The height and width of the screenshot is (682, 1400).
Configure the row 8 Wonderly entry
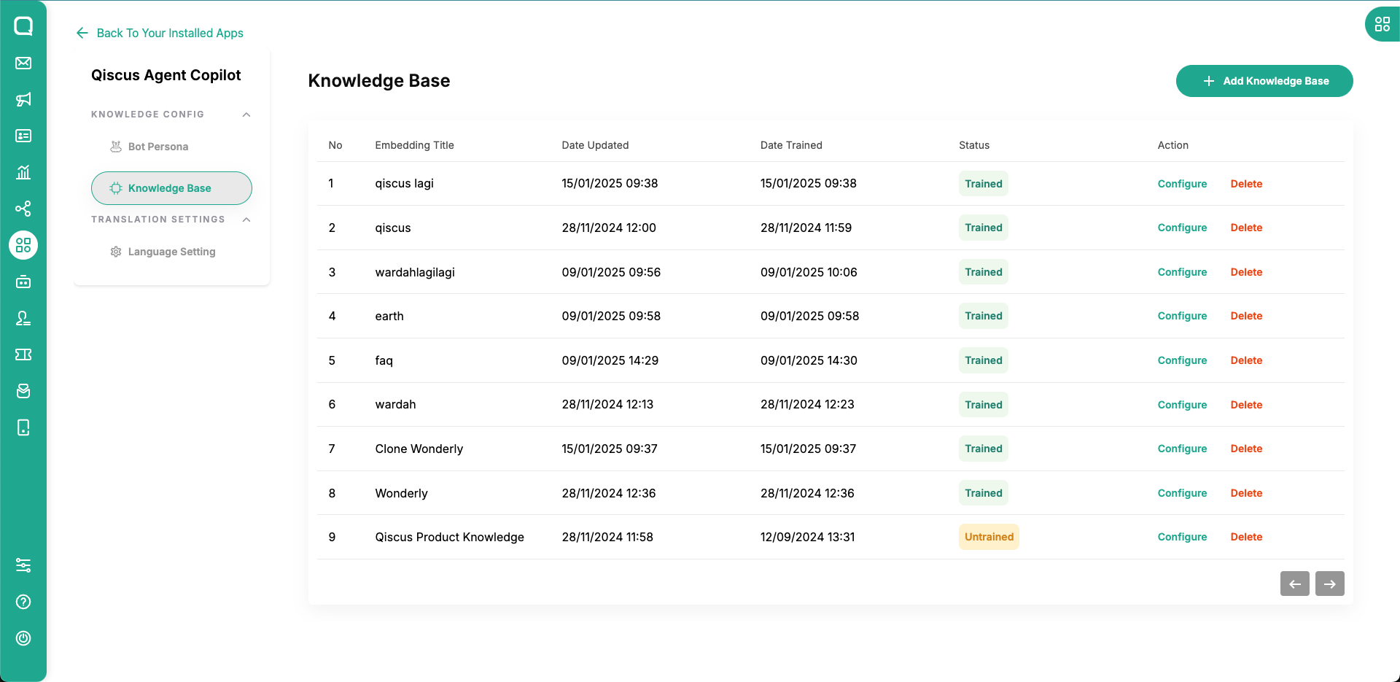tap(1182, 493)
